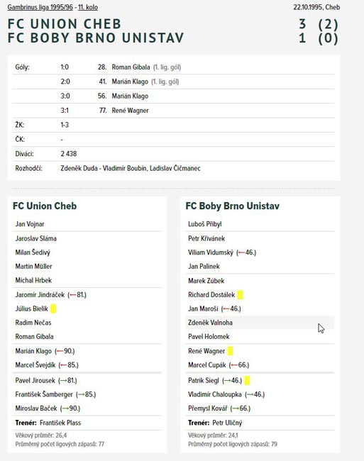The image size is (364, 461).
Task: Click the yellow card beside Richard Dostálek
Action: (x=241, y=295)
